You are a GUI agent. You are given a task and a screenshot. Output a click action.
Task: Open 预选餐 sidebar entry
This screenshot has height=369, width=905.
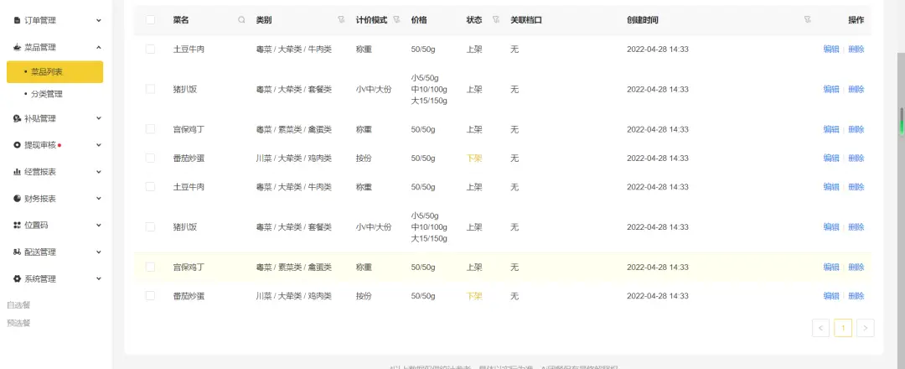point(18,323)
